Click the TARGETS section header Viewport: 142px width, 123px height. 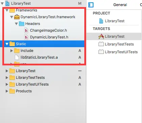coord(102,29)
